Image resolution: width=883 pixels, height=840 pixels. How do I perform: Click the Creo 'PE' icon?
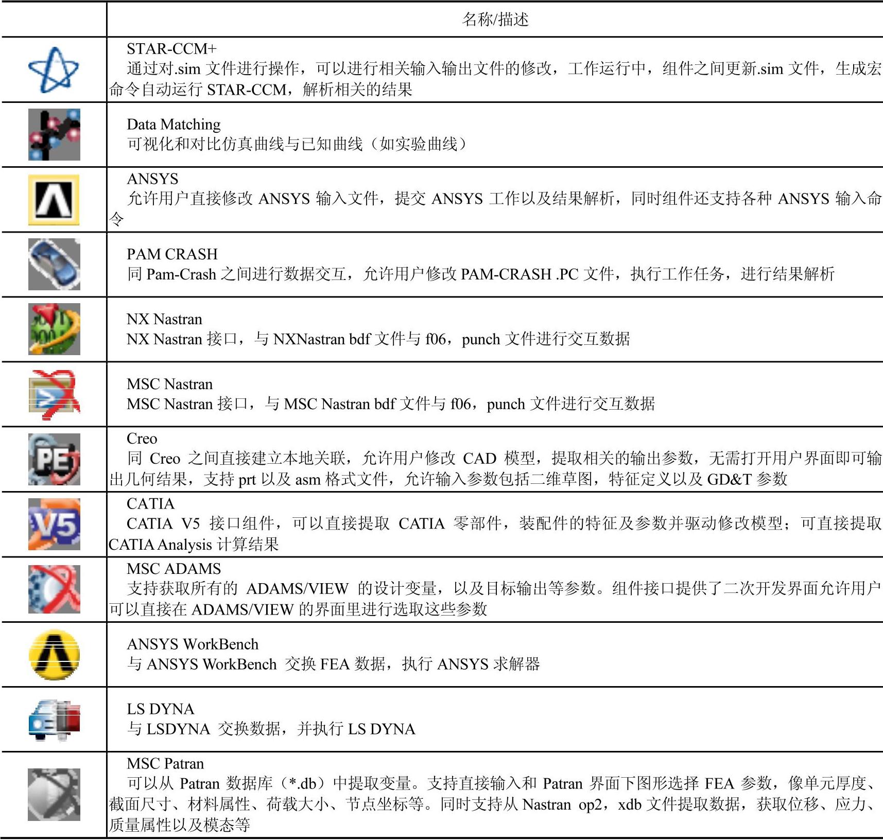pos(54,459)
